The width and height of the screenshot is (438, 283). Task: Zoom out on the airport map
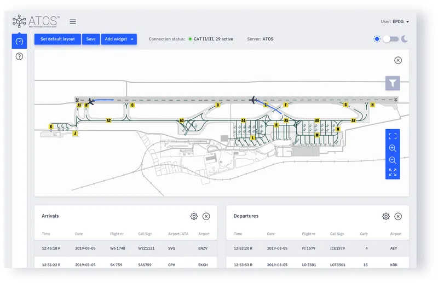click(x=393, y=160)
